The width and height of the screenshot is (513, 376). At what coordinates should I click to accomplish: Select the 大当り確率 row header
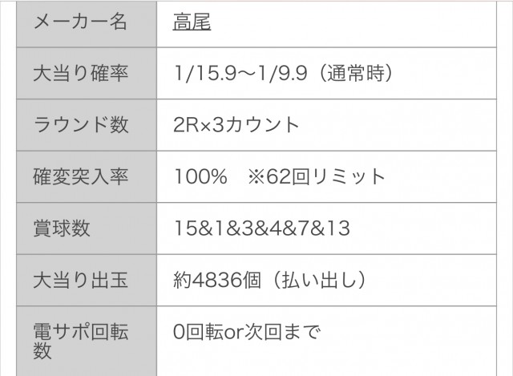[x=79, y=74]
